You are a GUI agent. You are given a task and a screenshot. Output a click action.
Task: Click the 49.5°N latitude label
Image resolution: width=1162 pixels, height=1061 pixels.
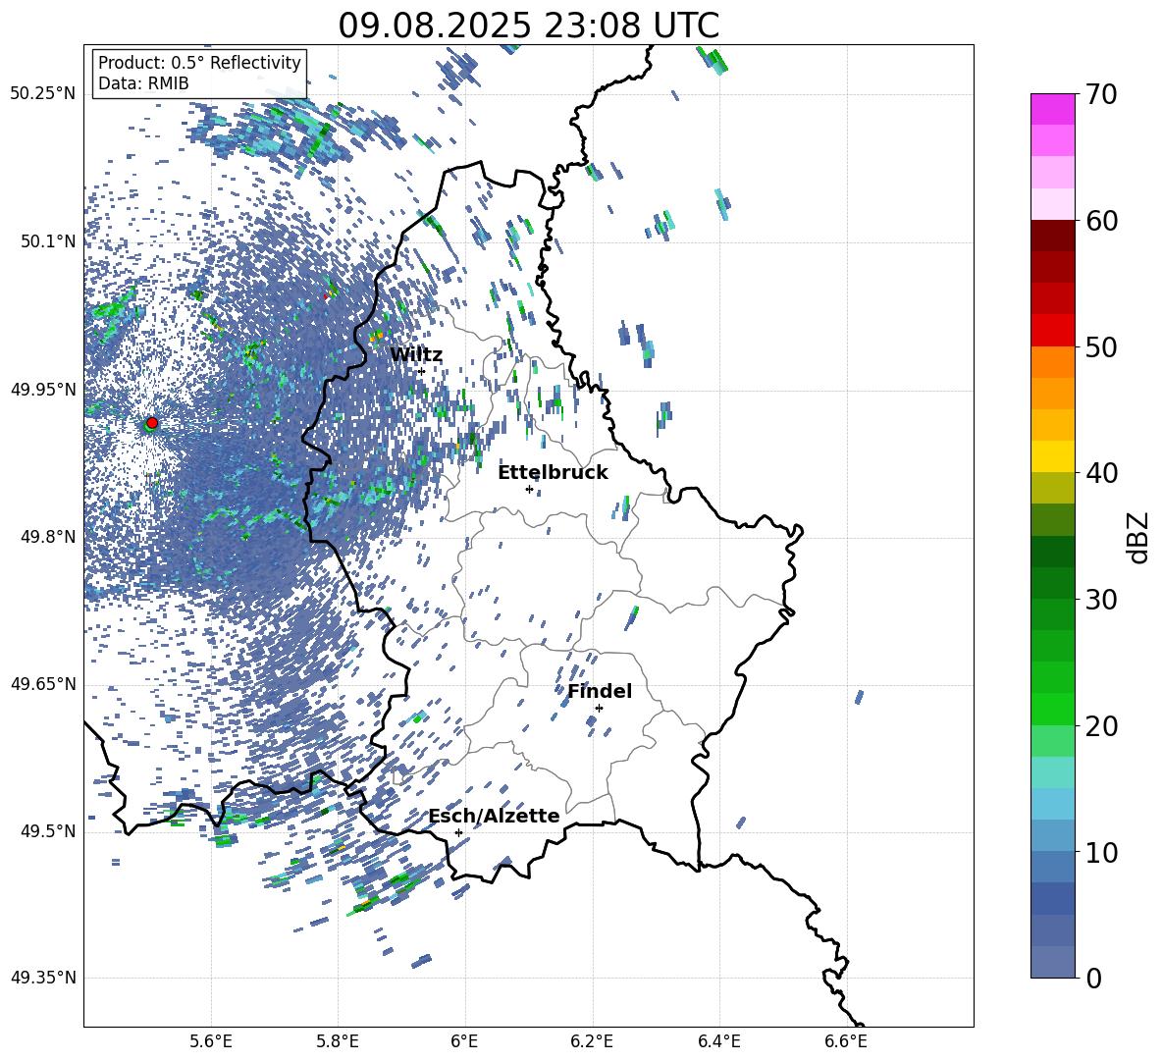48,831
